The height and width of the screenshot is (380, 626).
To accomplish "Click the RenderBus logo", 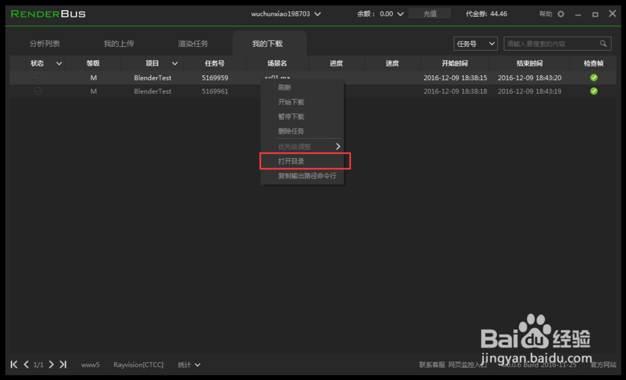I will click(x=48, y=14).
